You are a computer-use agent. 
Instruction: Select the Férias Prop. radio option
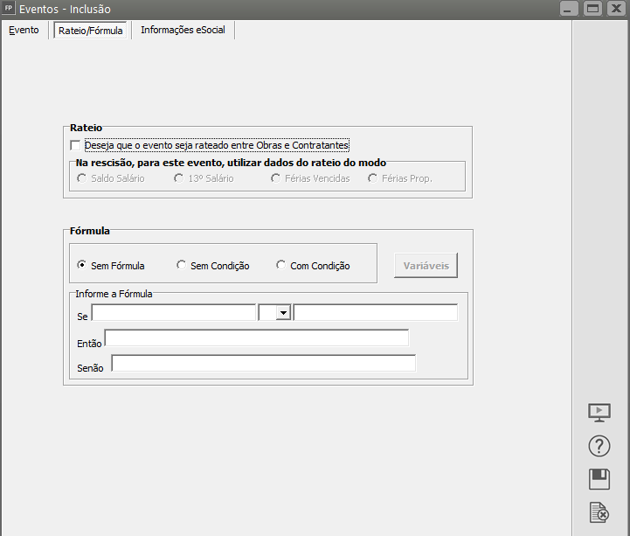tap(373, 178)
